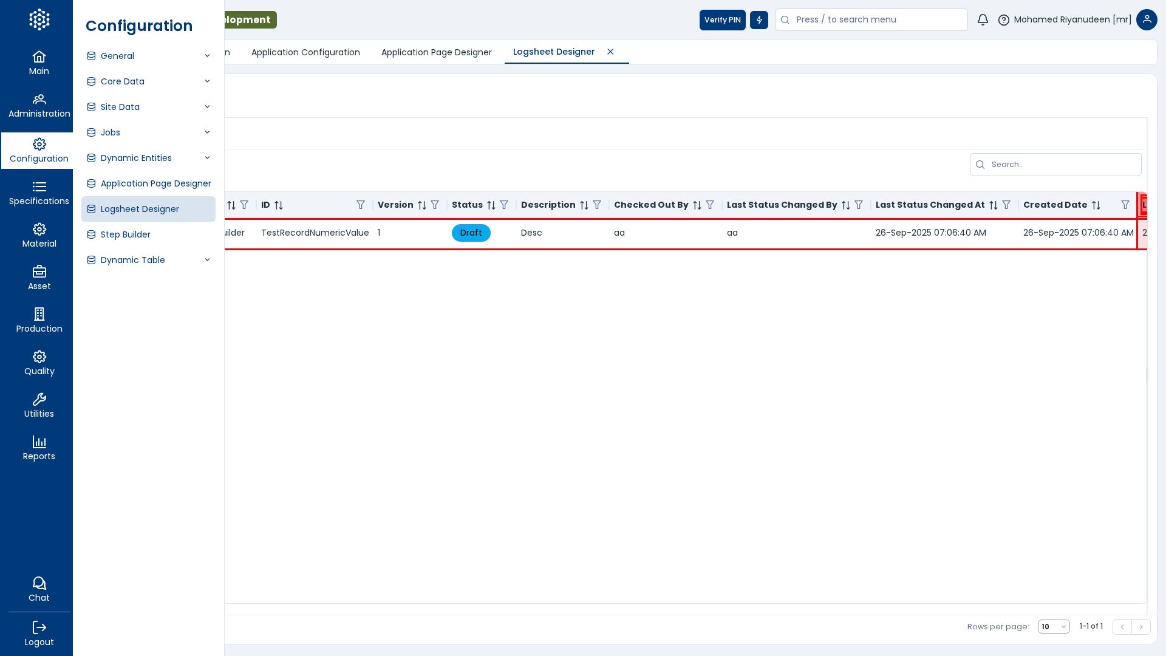The image size is (1166, 656).
Task: Click the Verify PIN button
Action: 722,20
